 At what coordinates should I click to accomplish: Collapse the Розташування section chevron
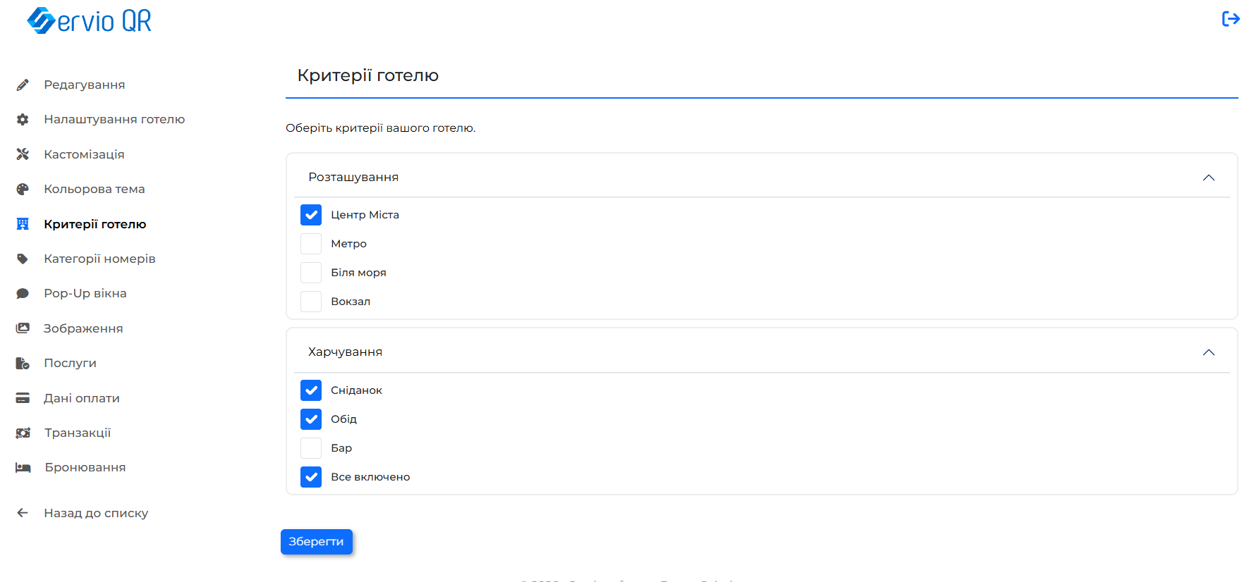(1209, 178)
